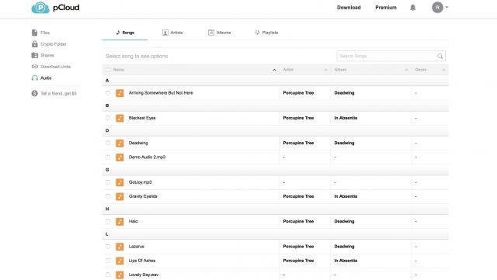This screenshot has width=497, height=280.
Task: Check Arriving Somewhere But Not Here checkbox
Action: pyautogui.click(x=108, y=93)
